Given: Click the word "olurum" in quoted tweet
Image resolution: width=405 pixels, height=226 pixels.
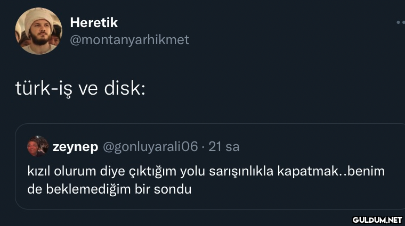Looking at the screenshot, I should point(73,172).
